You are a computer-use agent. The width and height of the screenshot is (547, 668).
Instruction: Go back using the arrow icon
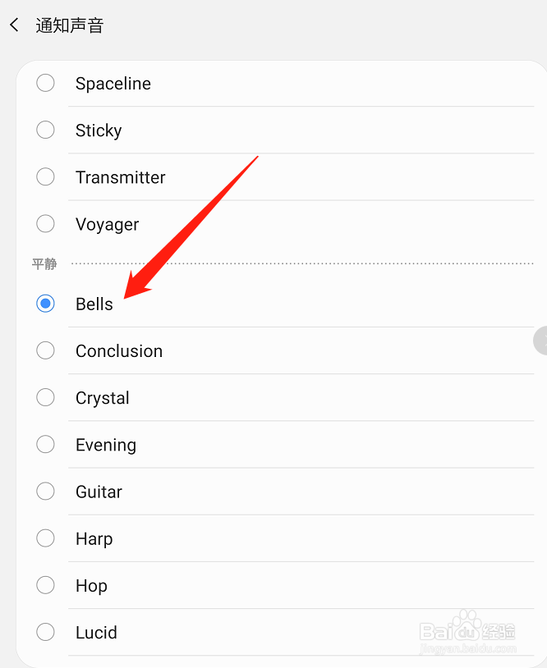click(x=14, y=25)
